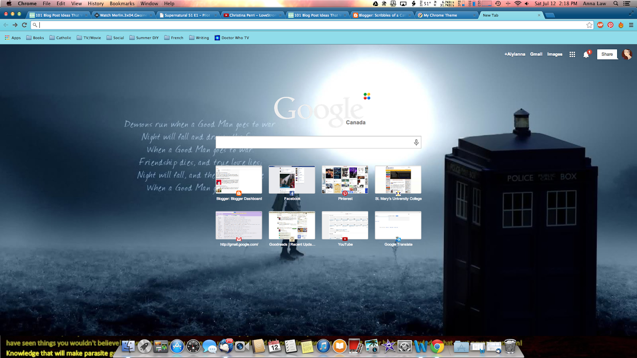This screenshot has height=358, width=637.
Task: Open the Adblock Plus extension
Action: coord(600,25)
